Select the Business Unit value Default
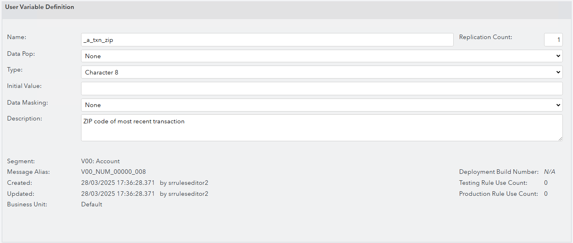The height and width of the screenshot is (243, 573). pyautogui.click(x=91, y=204)
